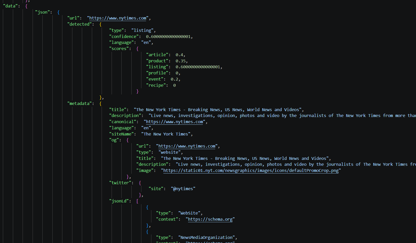
Task: Follow the canonical nytimes.com link
Action: (x=174, y=122)
